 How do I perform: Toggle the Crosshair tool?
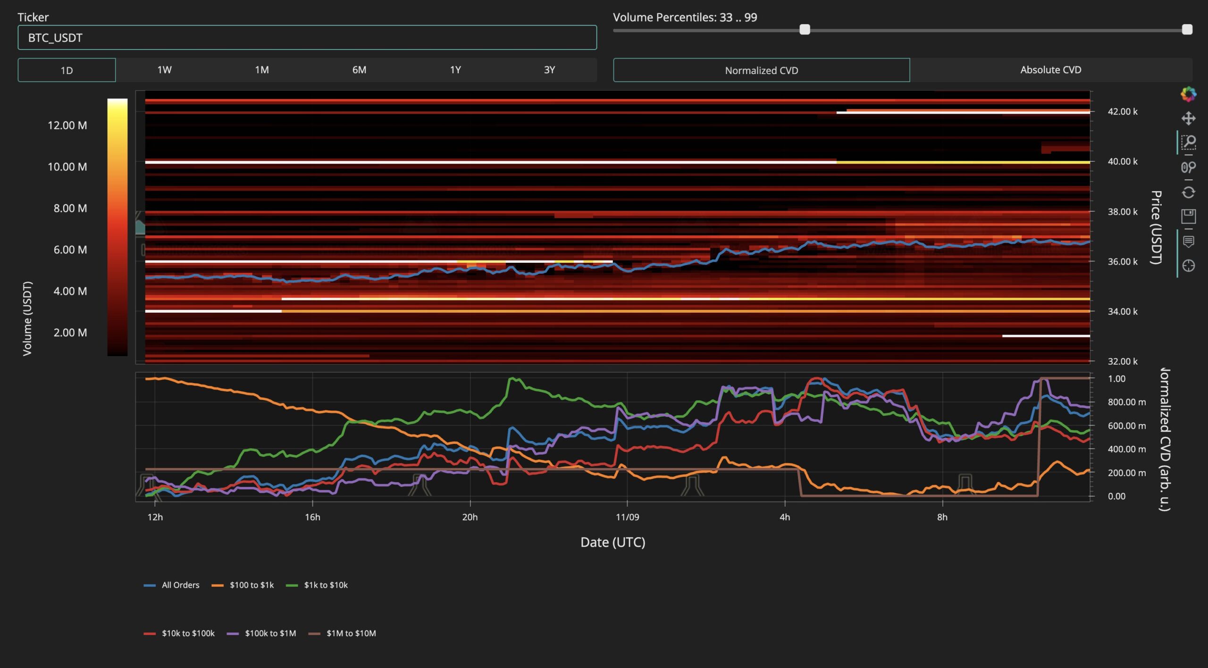pos(1188,266)
